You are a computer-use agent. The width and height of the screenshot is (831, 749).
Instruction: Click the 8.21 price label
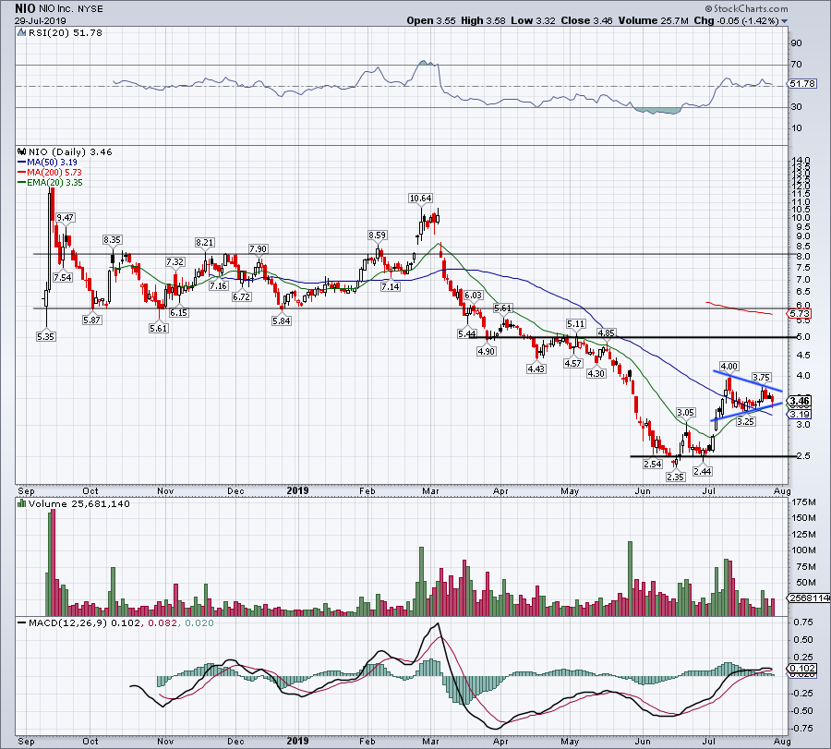point(205,243)
